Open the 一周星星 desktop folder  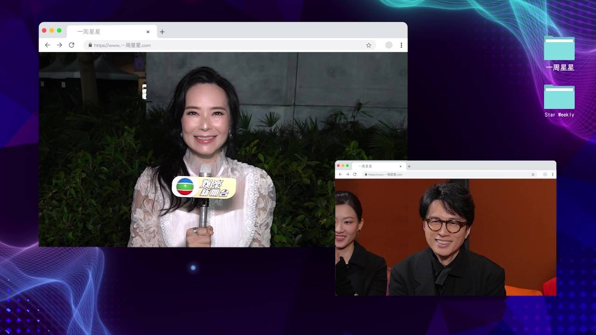click(559, 49)
